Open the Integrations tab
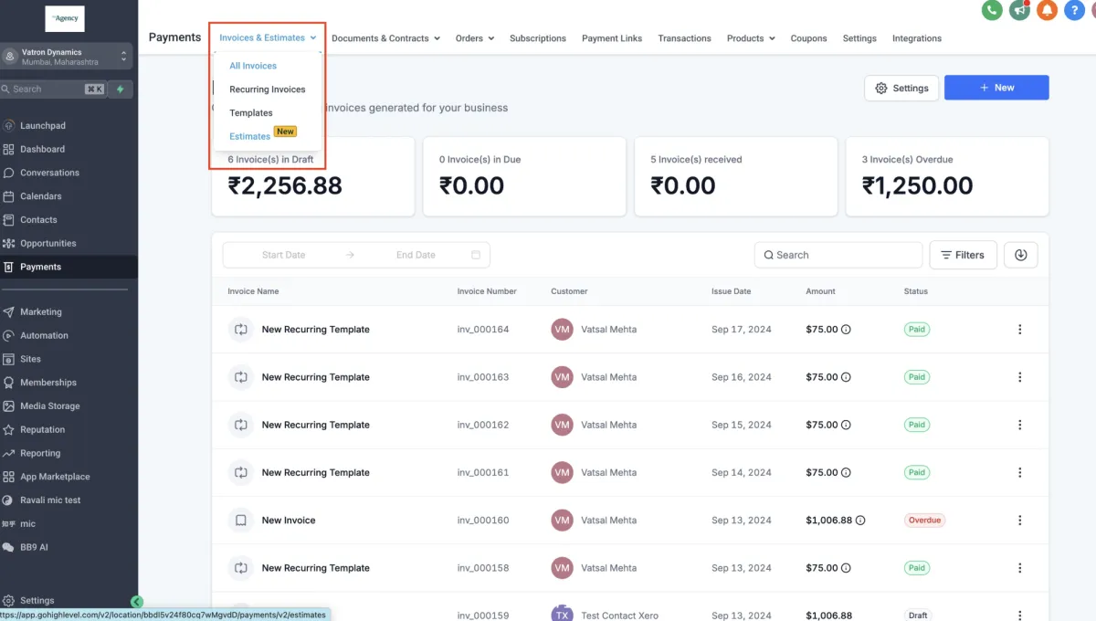1096x621 pixels. click(917, 38)
